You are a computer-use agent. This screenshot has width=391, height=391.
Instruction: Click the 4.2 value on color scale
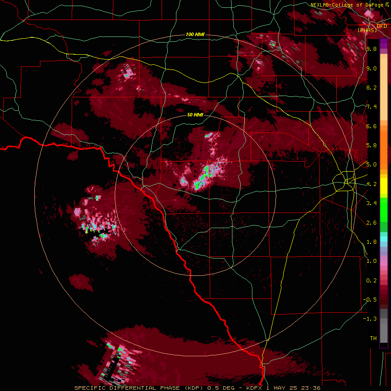coord(371,184)
